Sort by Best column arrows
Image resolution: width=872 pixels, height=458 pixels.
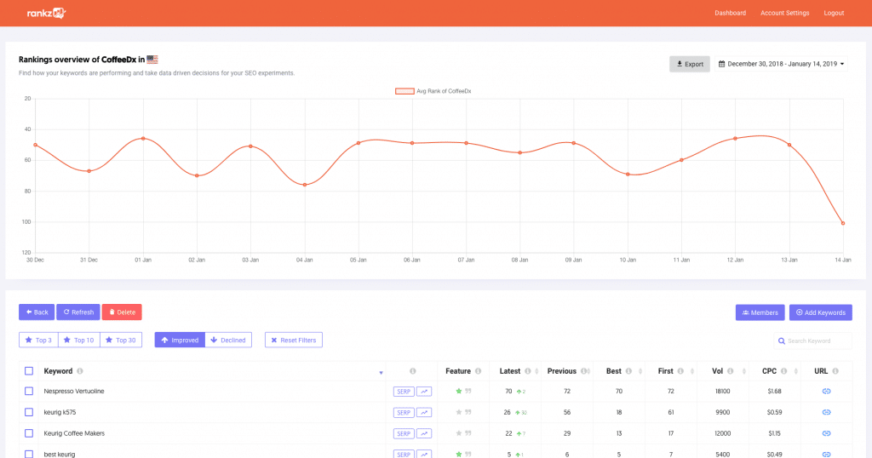pyautogui.click(x=640, y=371)
